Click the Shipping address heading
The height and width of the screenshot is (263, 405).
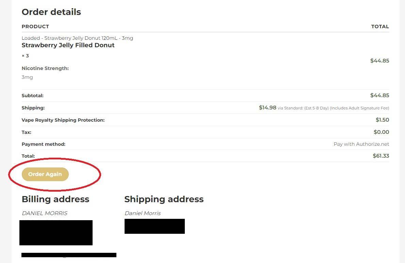[164, 199]
